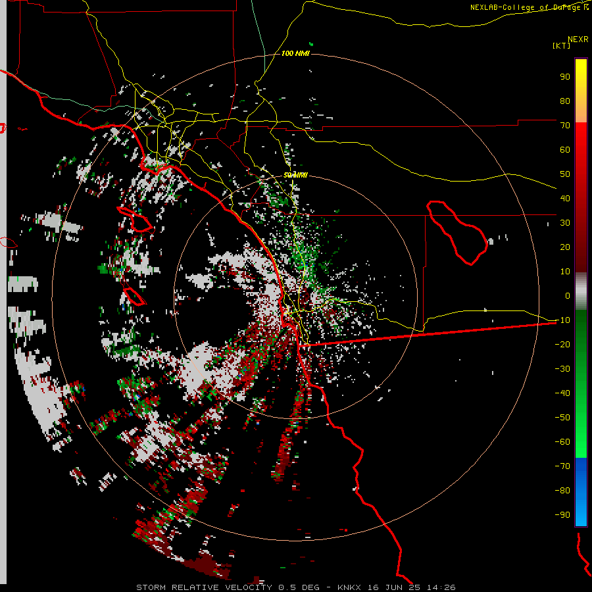The width and height of the screenshot is (592, 592).
Task: Click the KNKX station identifier in caption
Action: 349,587
